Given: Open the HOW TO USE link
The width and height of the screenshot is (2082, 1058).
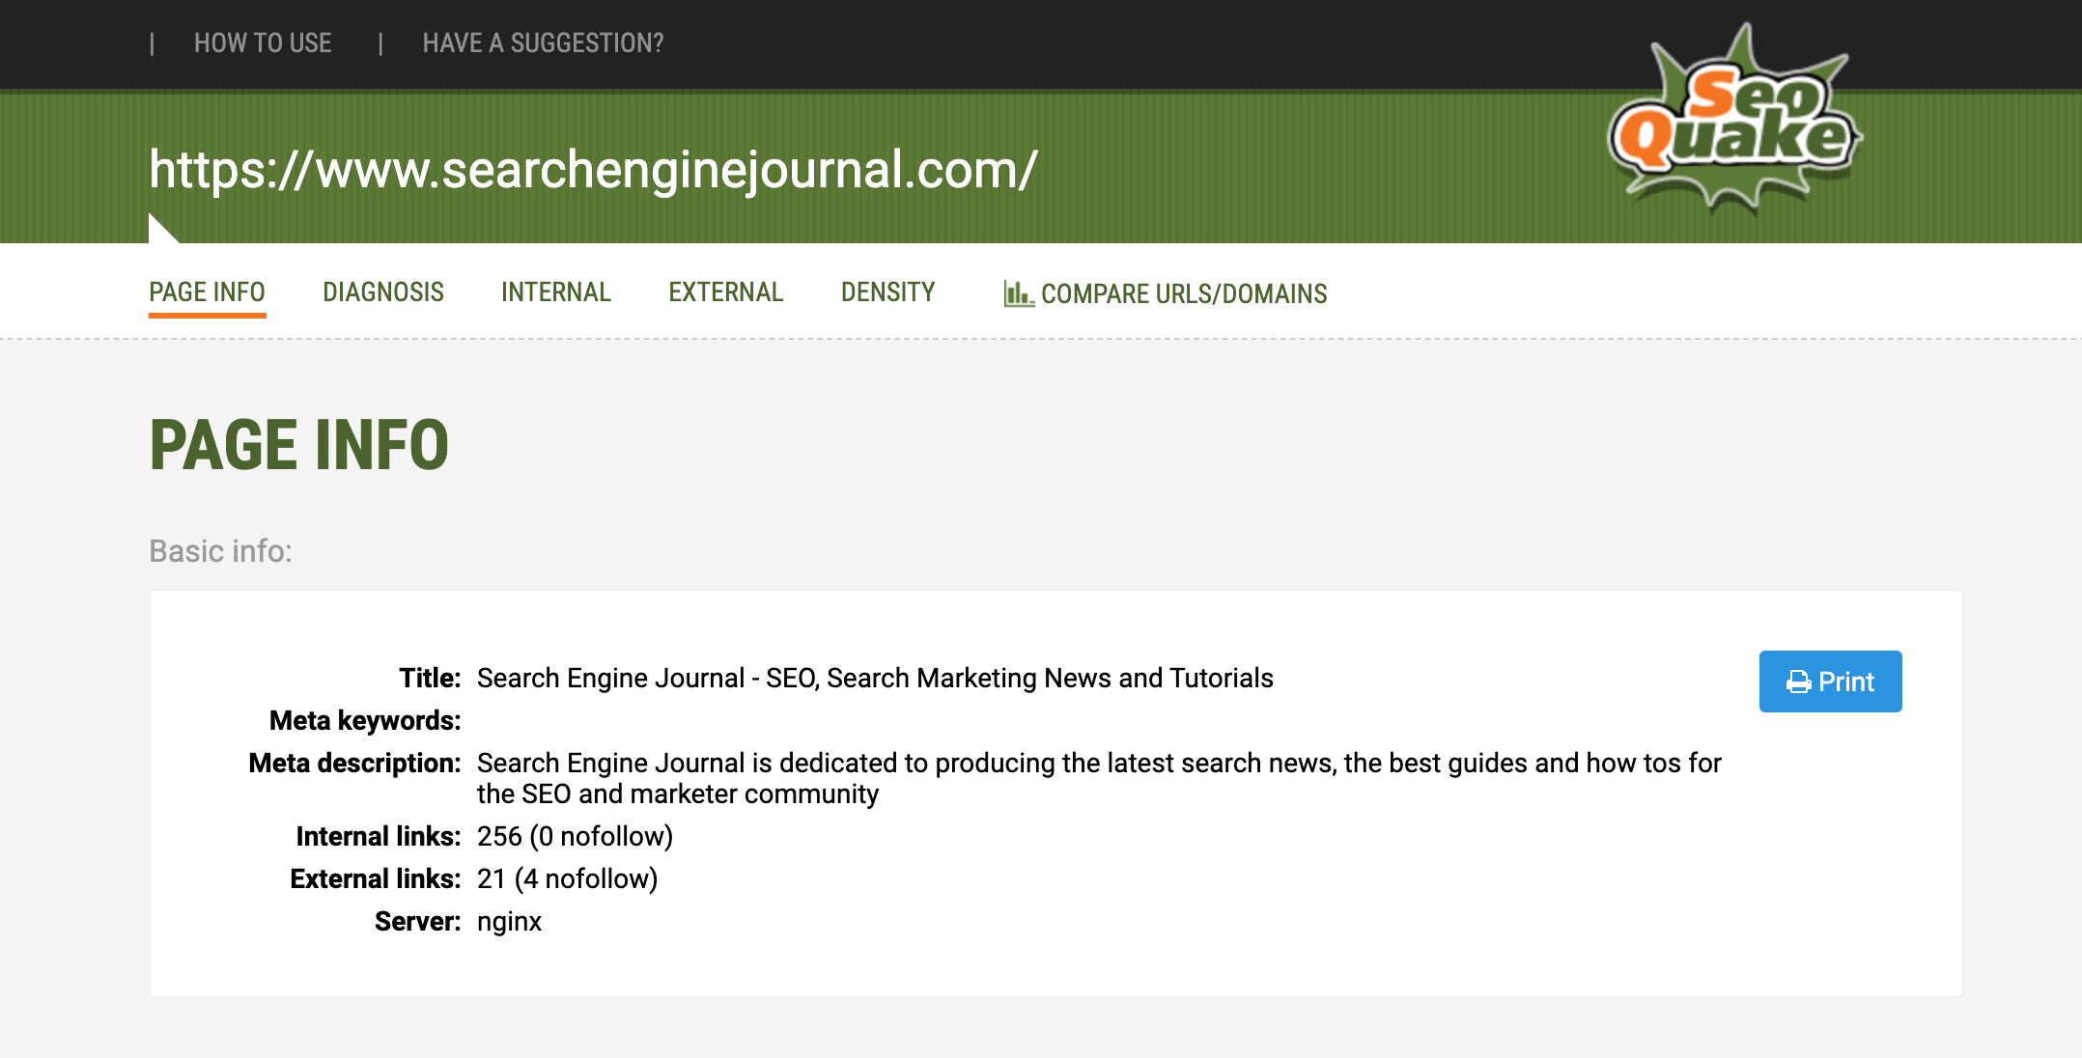Looking at the screenshot, I should (263, 43).
